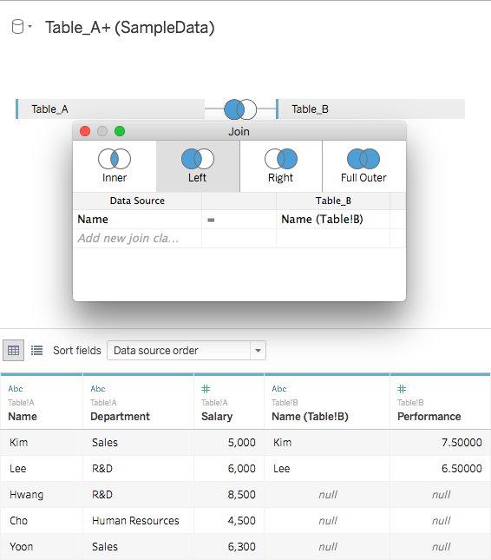The image size is (491, 560).
Task: Click Add new join clause
Action: click(137, 238)
